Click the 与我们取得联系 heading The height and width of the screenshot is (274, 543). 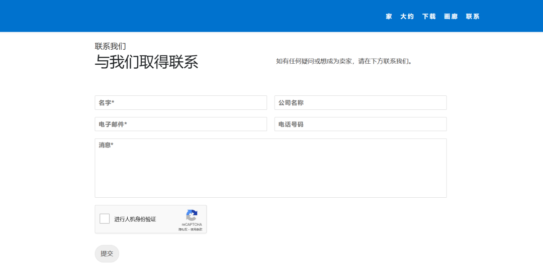click(x=146, y=63)
